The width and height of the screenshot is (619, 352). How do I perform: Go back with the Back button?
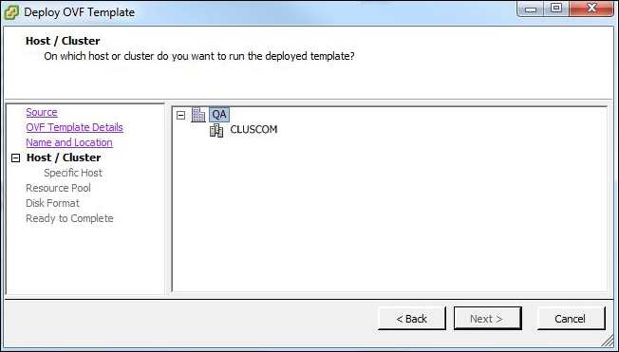pos(412,319)
